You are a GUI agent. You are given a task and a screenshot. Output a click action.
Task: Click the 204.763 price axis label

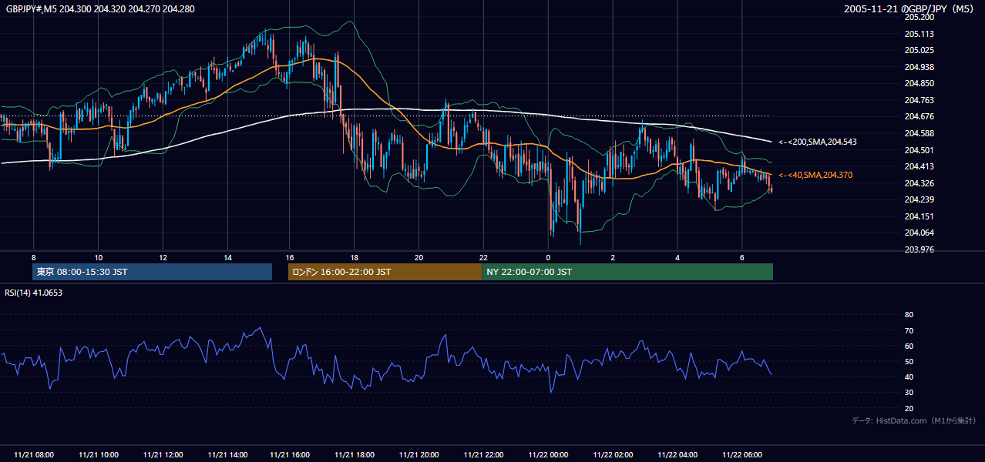(x=919, y=100)
